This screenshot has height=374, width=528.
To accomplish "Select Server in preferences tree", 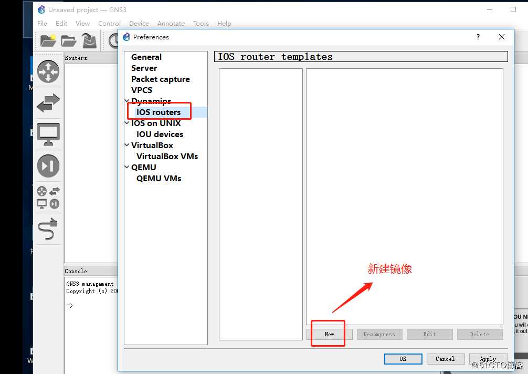I will (144, 68).
